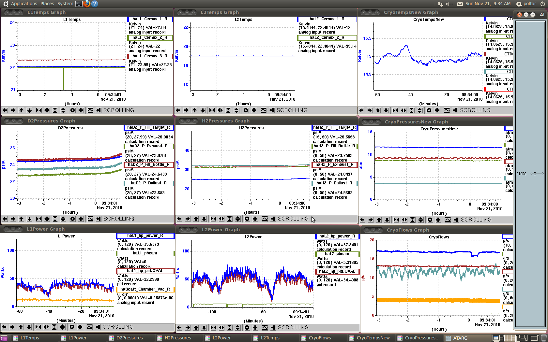Toggle scrolling icon in L1Temps graph

tap(99, 110)
